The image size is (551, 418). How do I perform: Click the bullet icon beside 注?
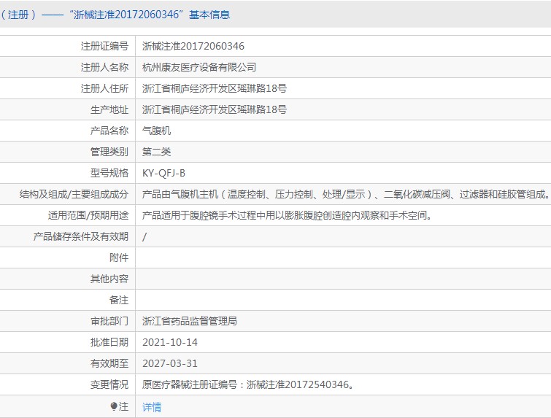point(114,406)
